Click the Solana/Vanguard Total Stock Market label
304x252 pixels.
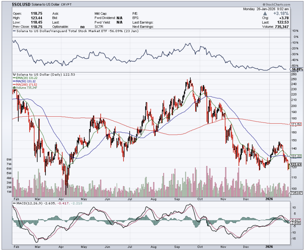click(x=75, y=31)
